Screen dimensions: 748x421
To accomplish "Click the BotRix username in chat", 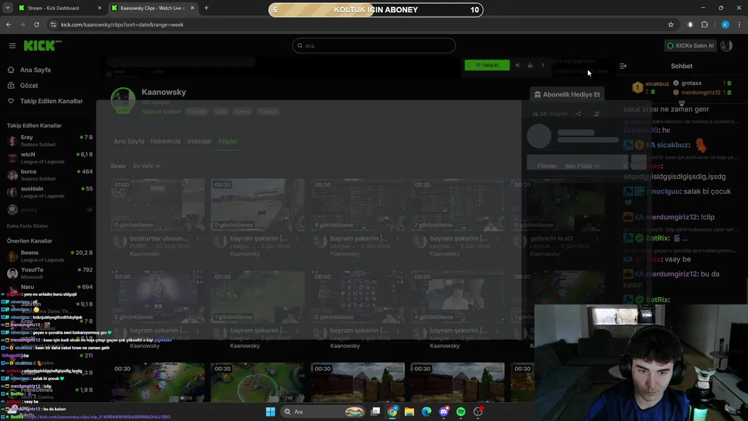I will pyautogui.click(x=657, y=238).
